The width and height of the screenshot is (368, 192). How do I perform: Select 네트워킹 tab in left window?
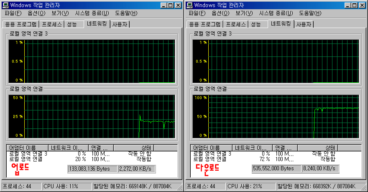pos(97,24)
